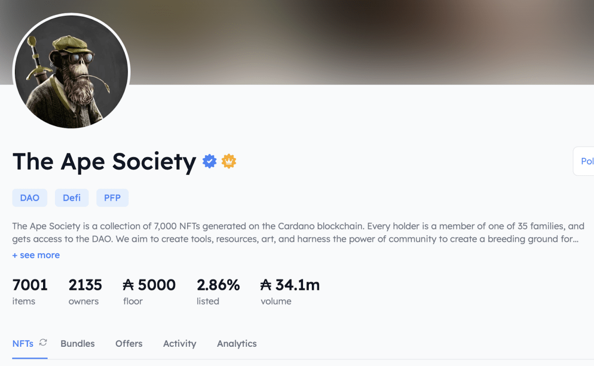Click the 2.86% listed percentage
Viewport: 594px width, 366px height.
(x=218, y=284)
